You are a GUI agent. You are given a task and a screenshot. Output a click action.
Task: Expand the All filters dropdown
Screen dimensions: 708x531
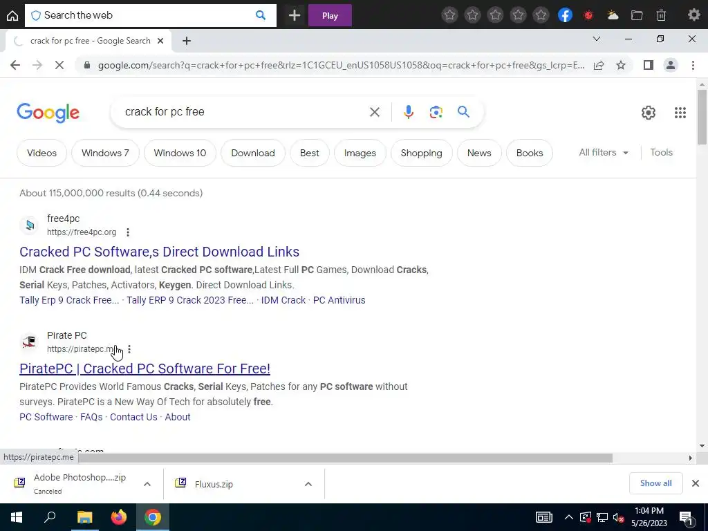tap(603, 153)
